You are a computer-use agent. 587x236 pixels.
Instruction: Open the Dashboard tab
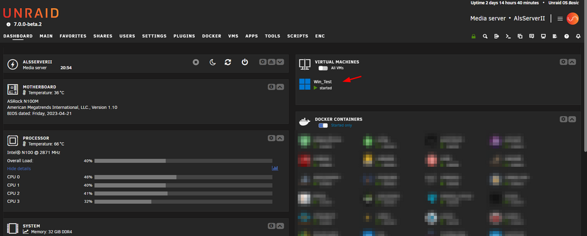(18, 36)
